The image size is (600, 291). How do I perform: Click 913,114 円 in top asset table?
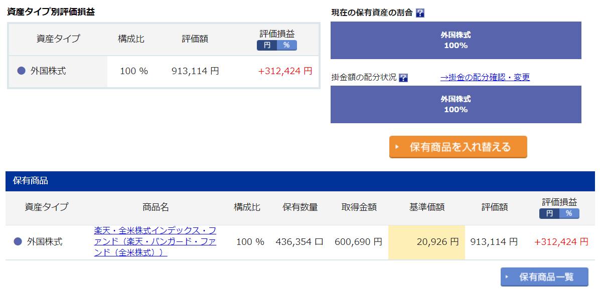pyautogui.click(x=195, y=71)
